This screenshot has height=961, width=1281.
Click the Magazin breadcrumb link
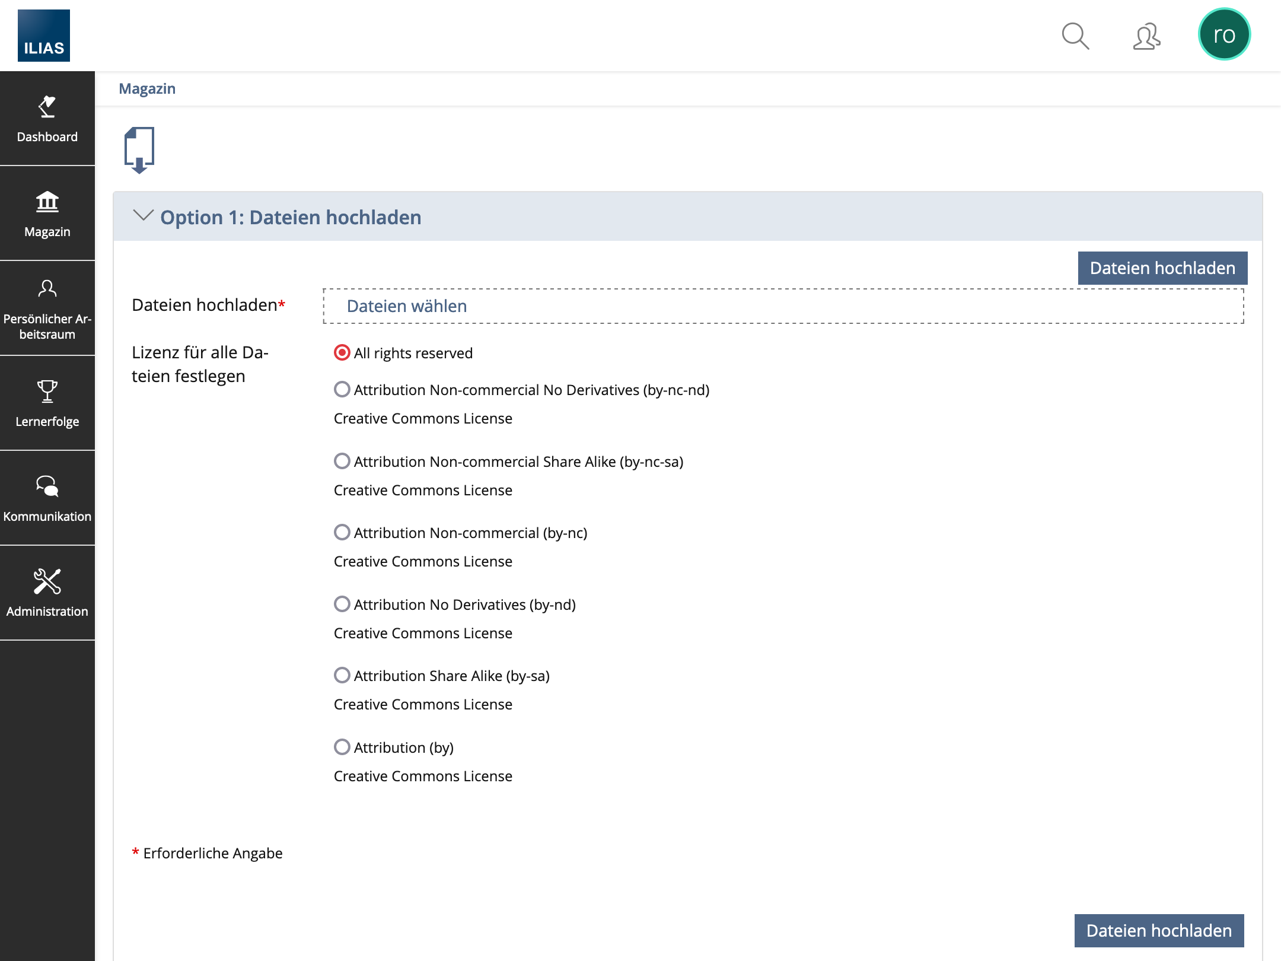coord(147,89)
